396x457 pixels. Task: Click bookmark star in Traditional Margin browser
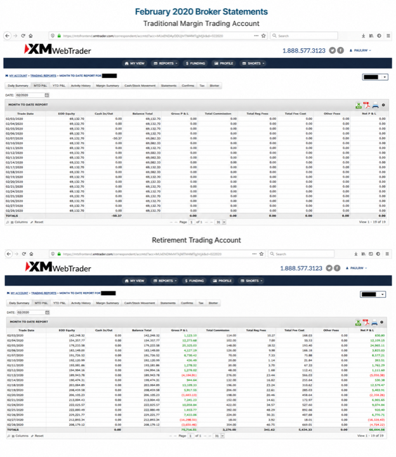click(x=263, y=36)
